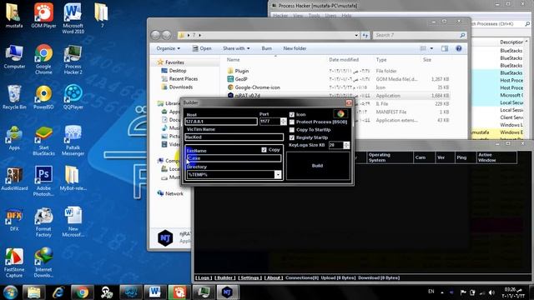Click the Port number spinner
This screenshot has height=300, width=534.
click(x=284, y=121)
